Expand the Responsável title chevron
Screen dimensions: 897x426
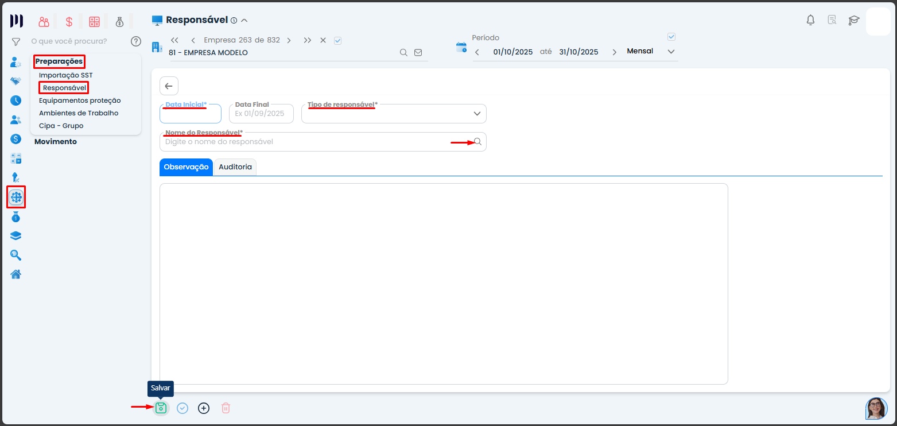244,21
